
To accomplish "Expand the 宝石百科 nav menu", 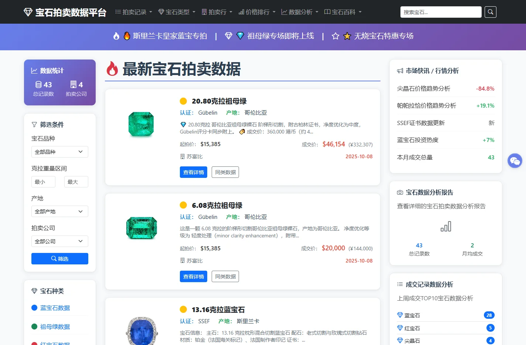I will click(343, 12).
